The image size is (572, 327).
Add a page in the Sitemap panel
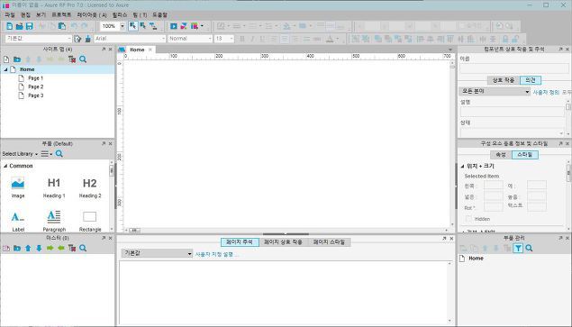tap(6, 59)
